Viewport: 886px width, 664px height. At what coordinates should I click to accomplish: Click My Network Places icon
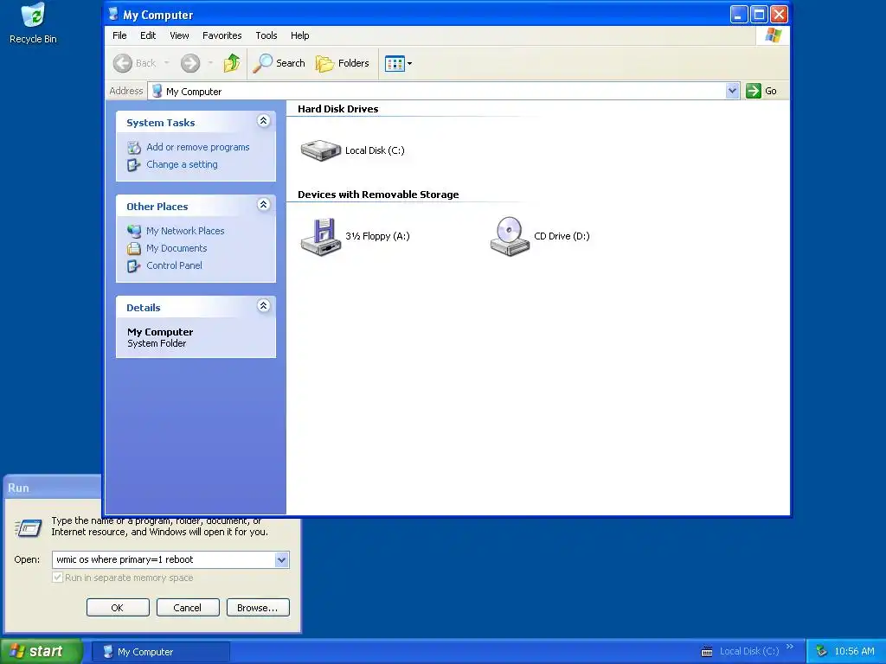(134, 231)
